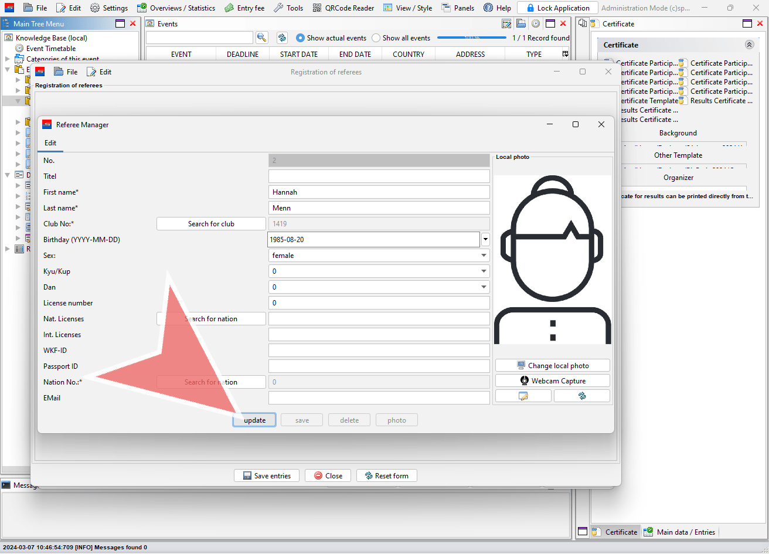Image resolution: width=769 pixels, height=554 pixels.
Task: Click the Titel input field
Action: tap(379, 176)
